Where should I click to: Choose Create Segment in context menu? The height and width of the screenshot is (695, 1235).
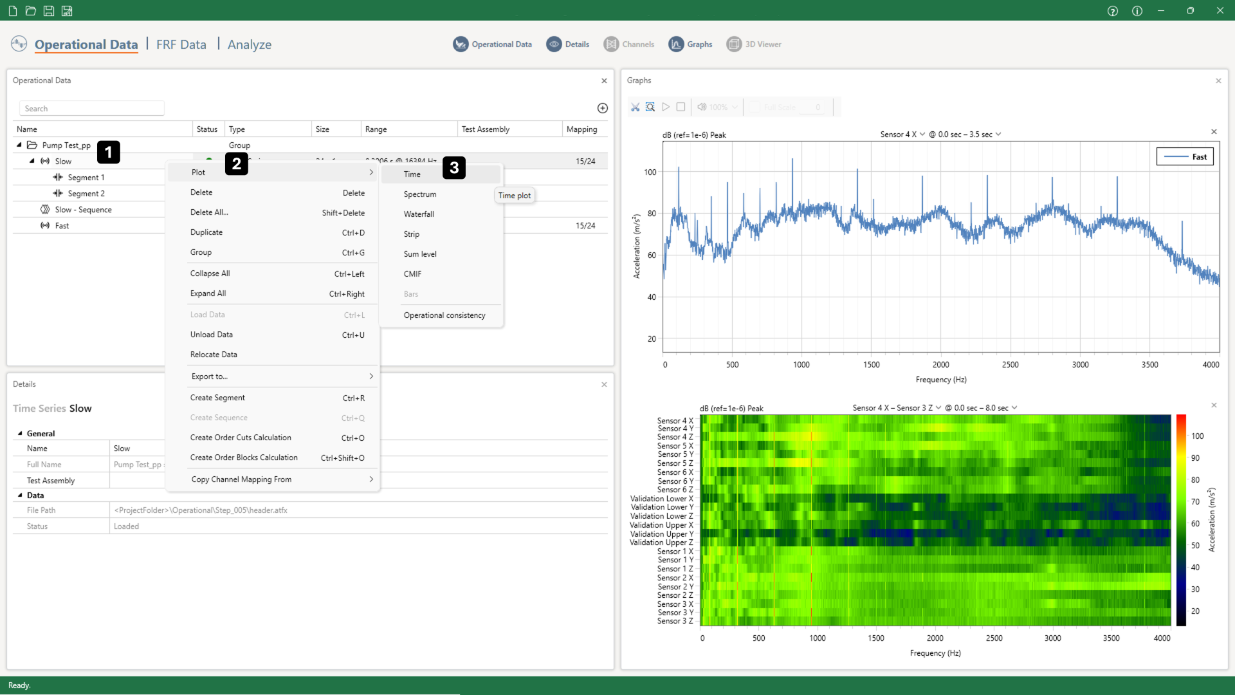tap(217, 398)
